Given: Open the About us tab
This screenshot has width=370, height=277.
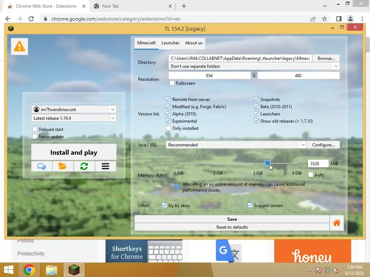Looking at the screenshot, I should (194, 43).
